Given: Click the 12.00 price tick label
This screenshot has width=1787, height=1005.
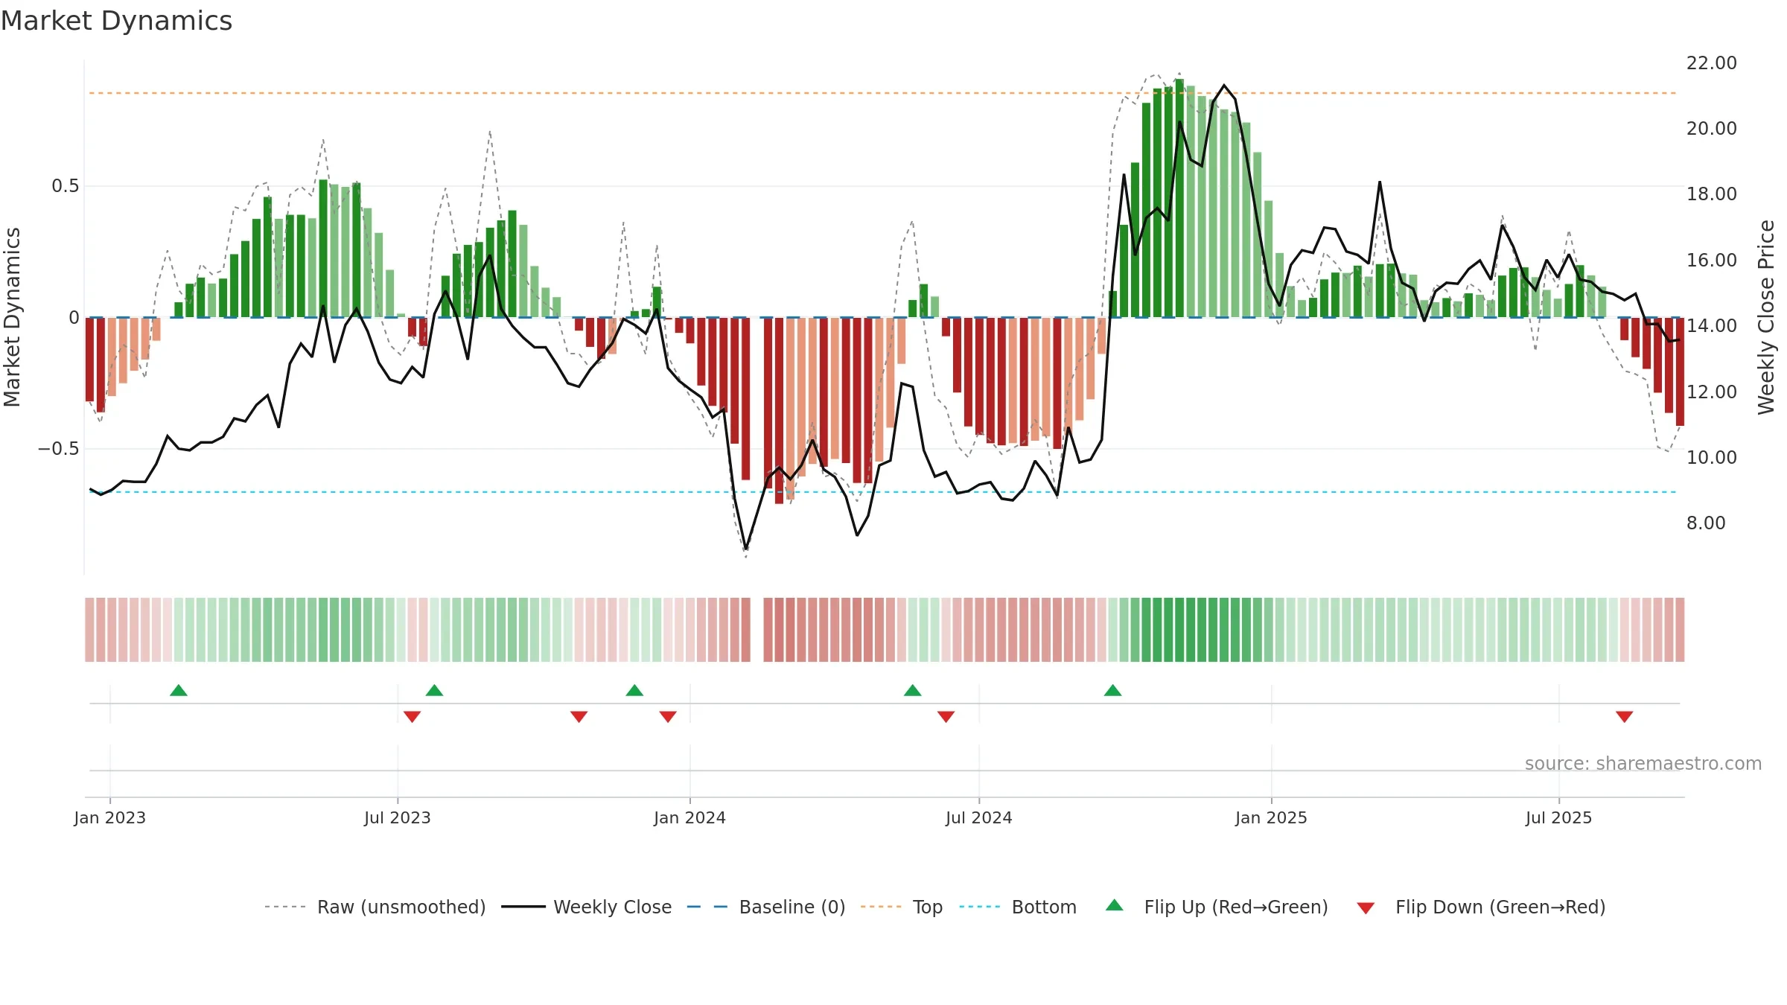Looking at the screenshot, I should pyautogui.click(x=1712, y=392).
